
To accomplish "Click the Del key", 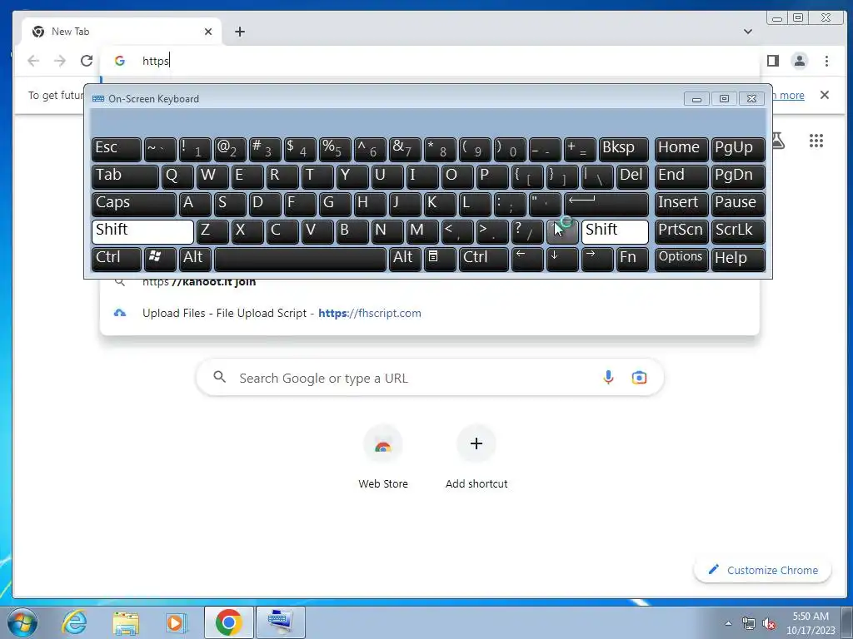I will tap(632, 177).
